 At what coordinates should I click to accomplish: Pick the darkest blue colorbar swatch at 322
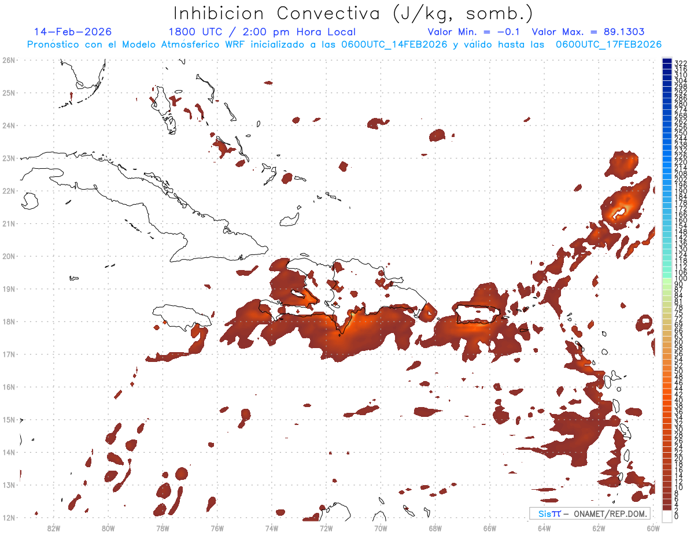tap(667, 62)
